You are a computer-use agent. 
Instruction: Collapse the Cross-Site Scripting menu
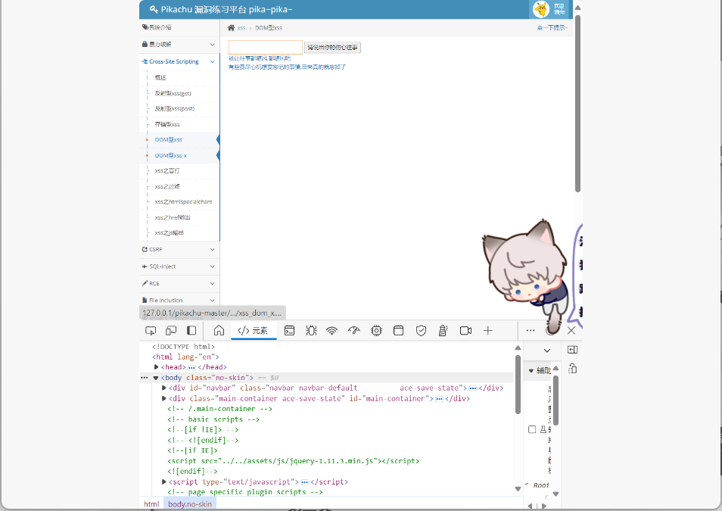tap(179, 61)
